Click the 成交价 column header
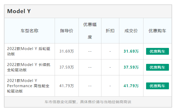This screenshot has width=175, height=111. pos(131,31)
